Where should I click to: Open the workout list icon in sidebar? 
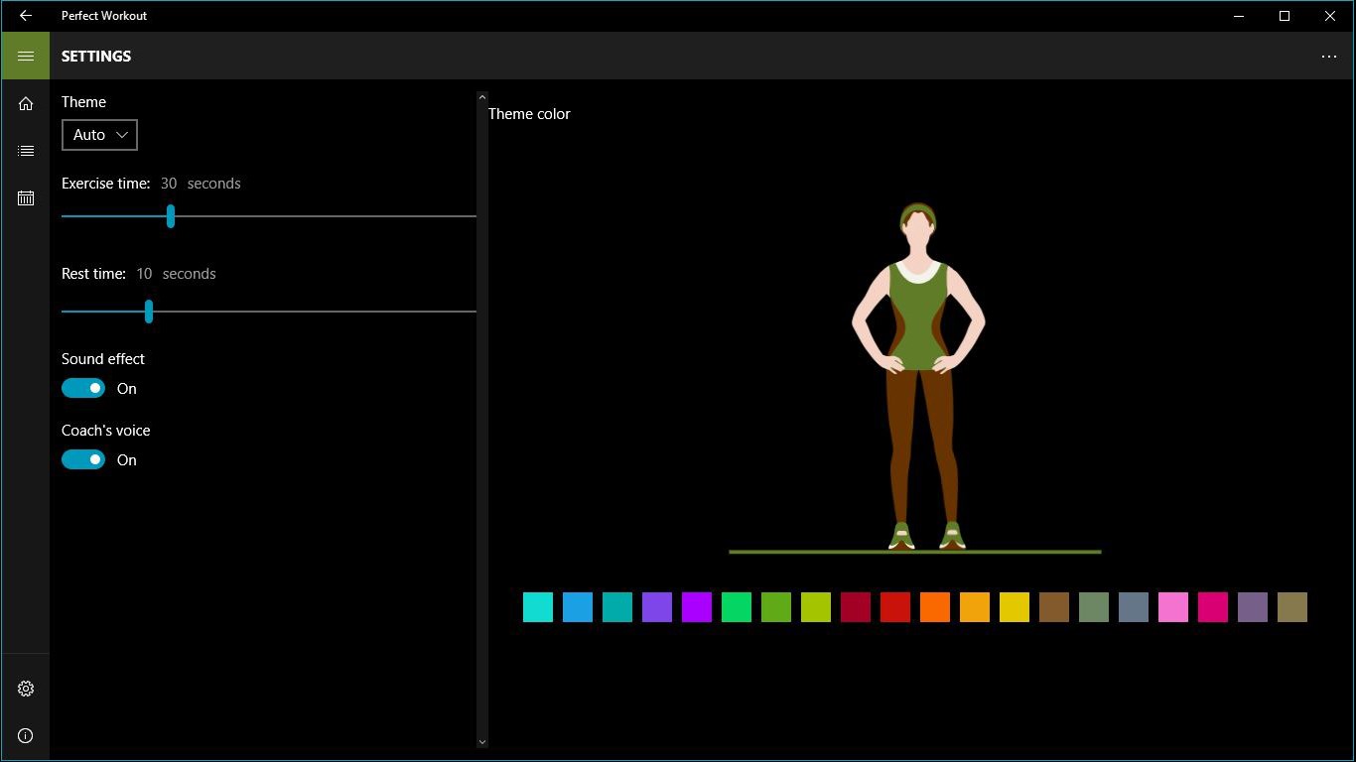26,151
